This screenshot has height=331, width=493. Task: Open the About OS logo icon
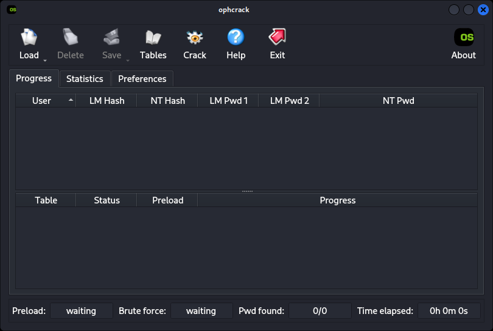[464, 37]
